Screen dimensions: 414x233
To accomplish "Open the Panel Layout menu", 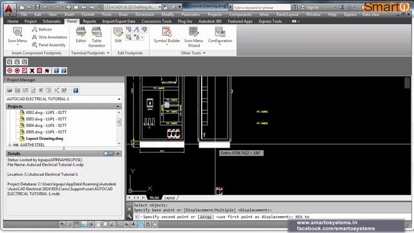I will [287, 14].
